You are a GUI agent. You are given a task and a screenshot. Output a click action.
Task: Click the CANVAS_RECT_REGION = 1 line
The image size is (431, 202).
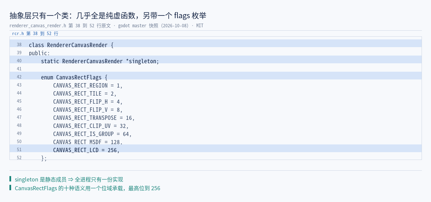click(215, 86)
